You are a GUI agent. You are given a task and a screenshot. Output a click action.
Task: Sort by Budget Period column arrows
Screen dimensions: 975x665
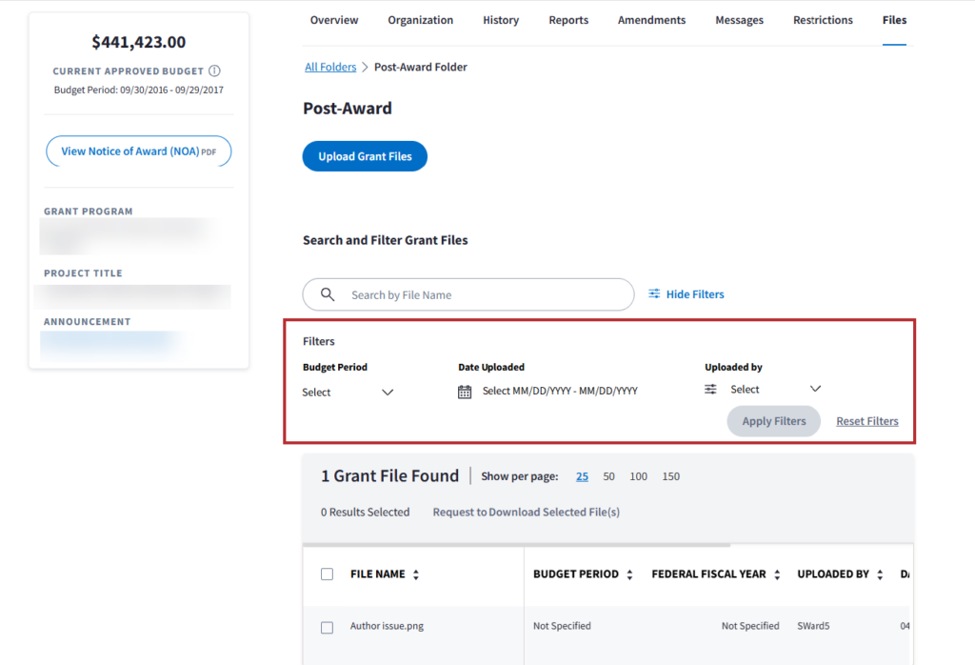pyautogui.click(x=629, y=574)
